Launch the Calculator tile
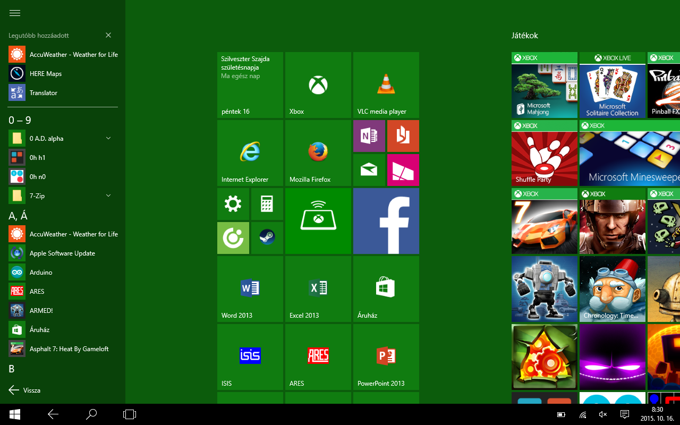Viewport: 680px width, 425px height. (x=267, y=204)
